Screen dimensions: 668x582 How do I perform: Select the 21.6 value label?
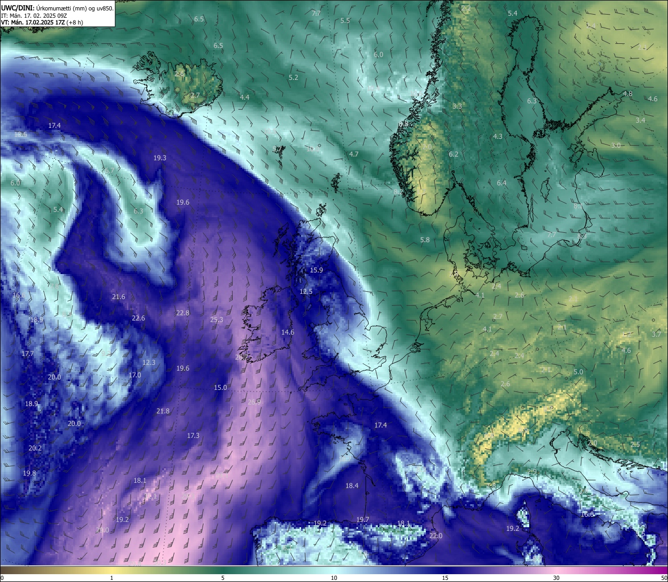click(118, 297)
